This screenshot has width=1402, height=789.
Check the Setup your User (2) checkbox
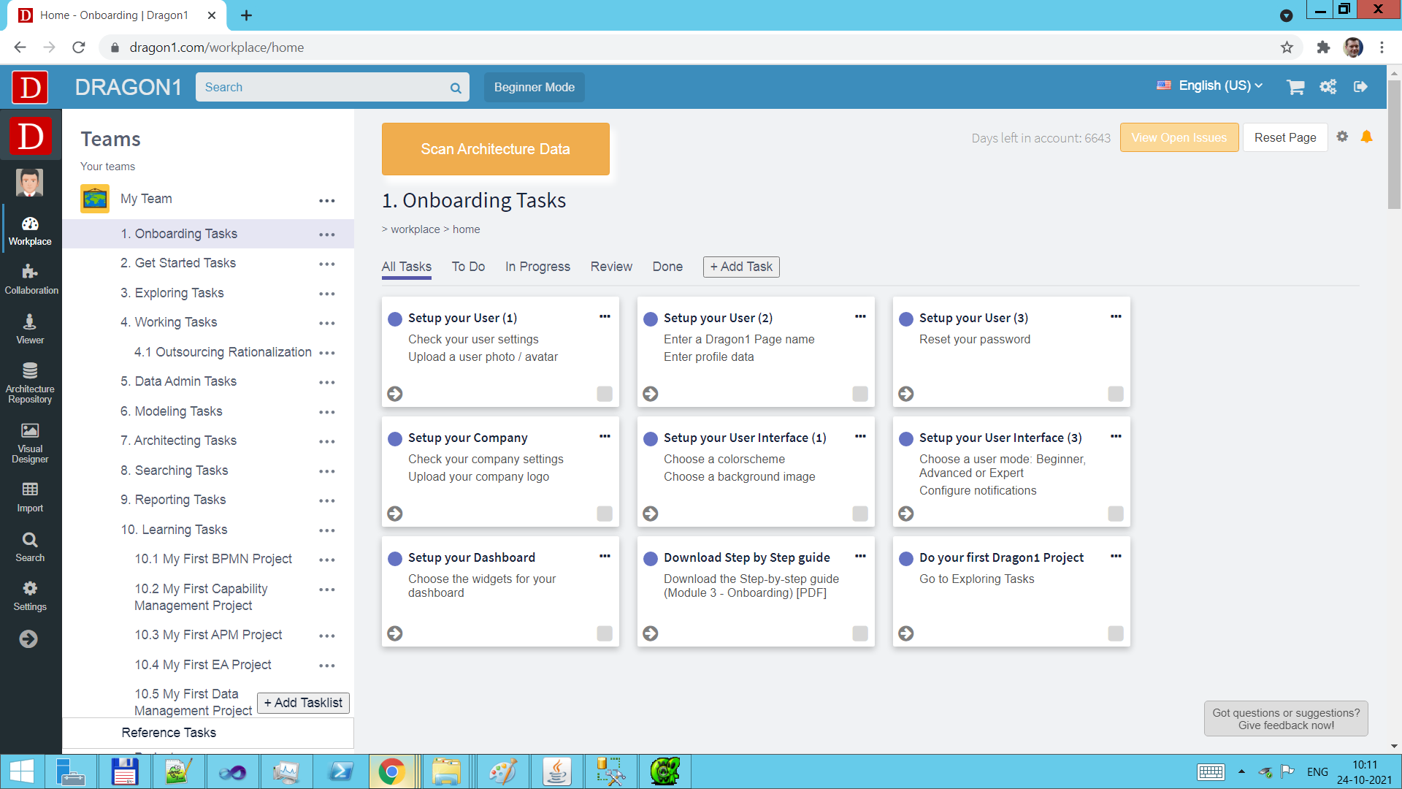(x=860, y=394)
